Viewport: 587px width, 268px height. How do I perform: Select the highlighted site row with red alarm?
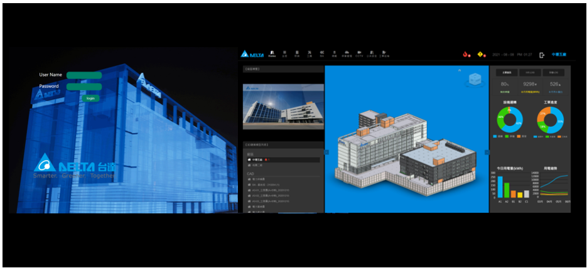283,160
